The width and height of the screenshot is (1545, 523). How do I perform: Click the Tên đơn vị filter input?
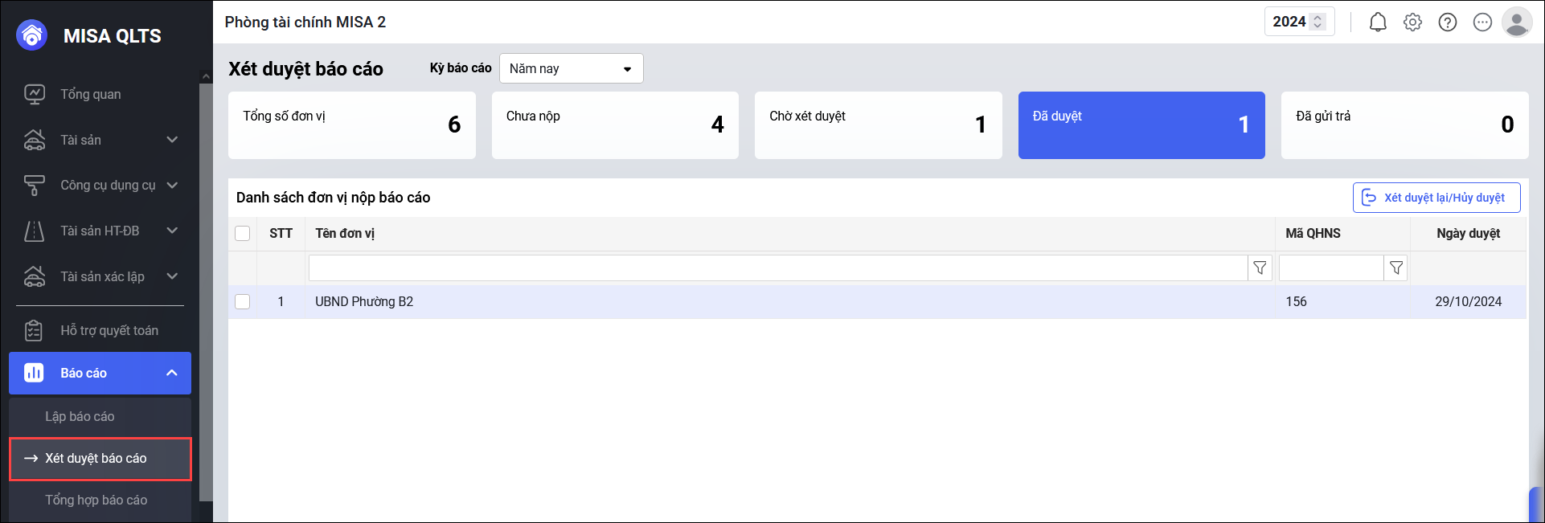point(777,268)
